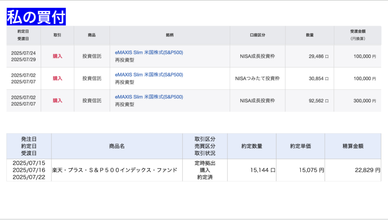
Task: Click the 商品 column header
Action: 92,35
